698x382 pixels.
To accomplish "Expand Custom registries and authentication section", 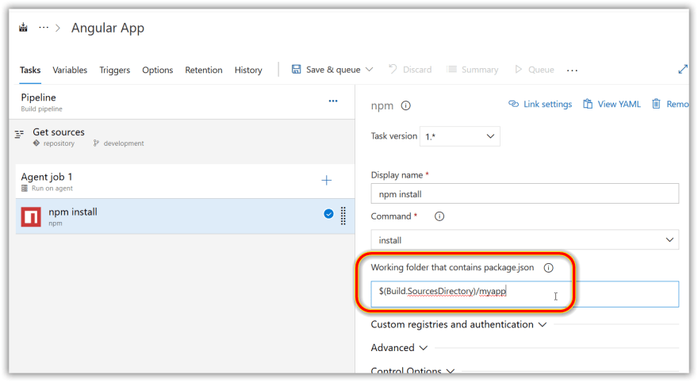I will pyautogui.click(x=458, y=325).
